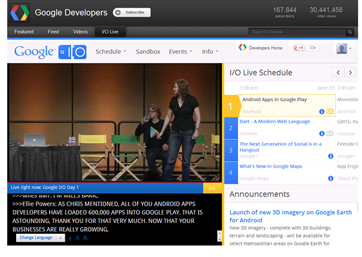
Task: Click the Fireside session in next slot
Action: click(x=348, y=144)
